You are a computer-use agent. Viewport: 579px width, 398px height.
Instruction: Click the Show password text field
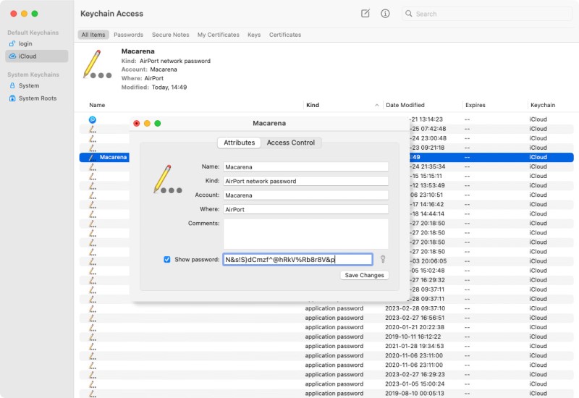(x=297, y=260)
